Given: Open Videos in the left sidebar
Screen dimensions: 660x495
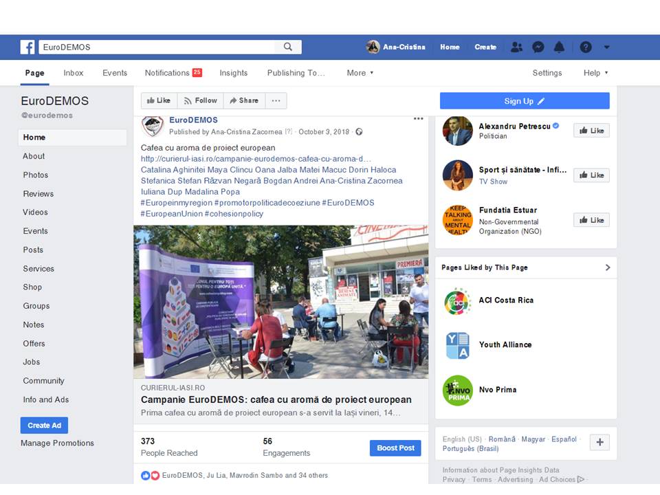Looking at the screenshot, I should 35,212.
